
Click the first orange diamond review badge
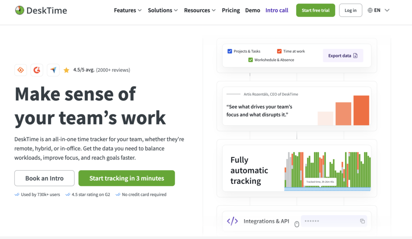coord(21,70)
